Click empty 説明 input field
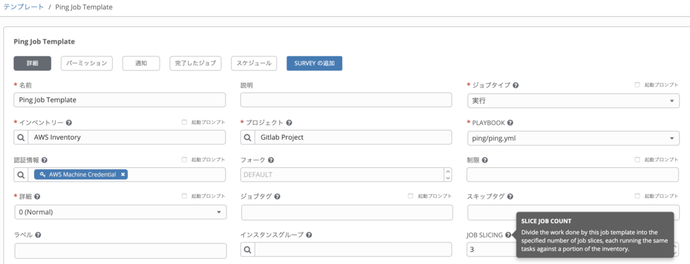 [346, 100]
